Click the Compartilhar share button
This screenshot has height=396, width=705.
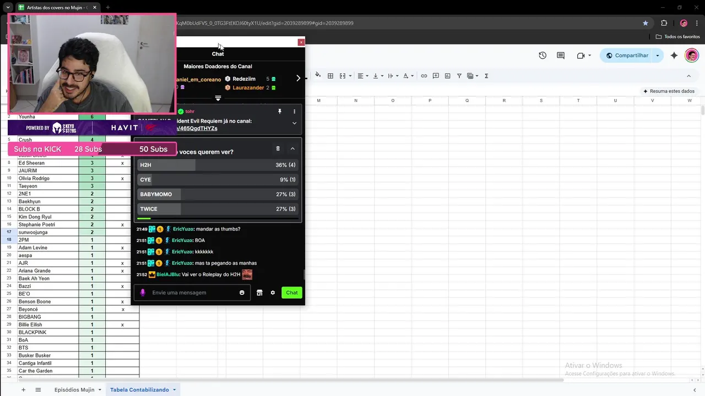pos(627,56)
